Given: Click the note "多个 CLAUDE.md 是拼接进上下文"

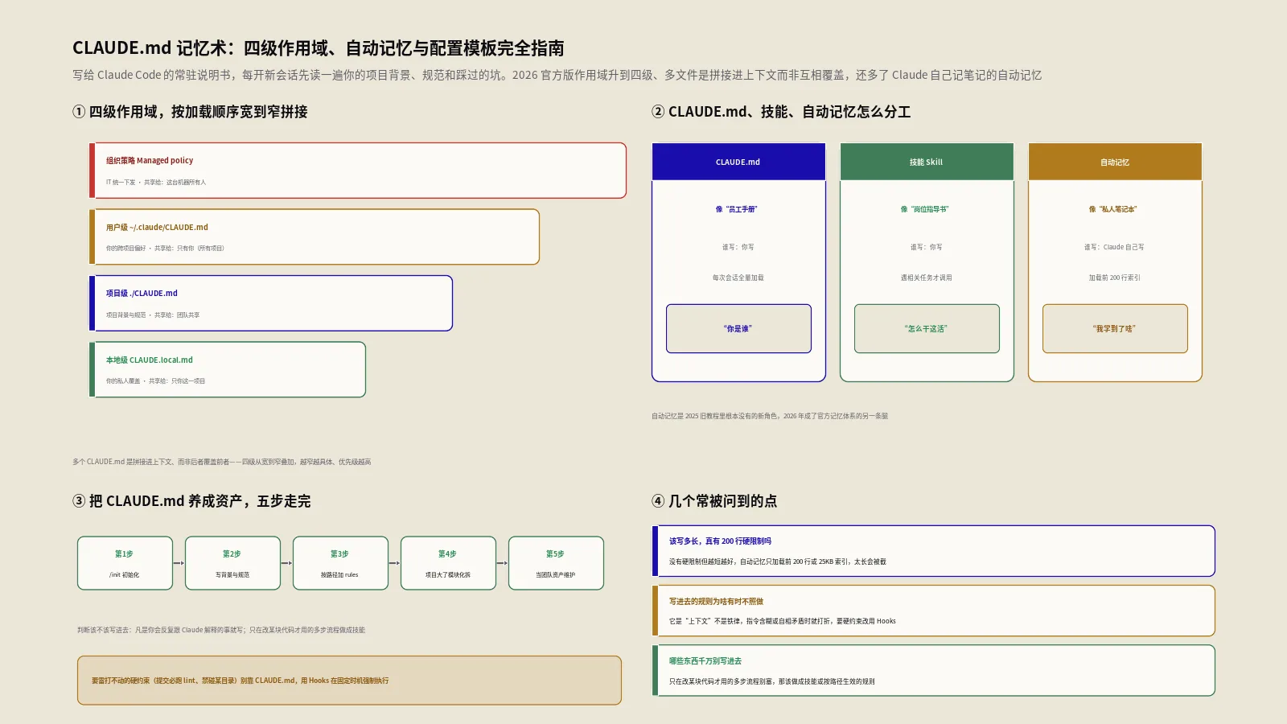Looking at the screenshot, I should click(x=222, y=462).
